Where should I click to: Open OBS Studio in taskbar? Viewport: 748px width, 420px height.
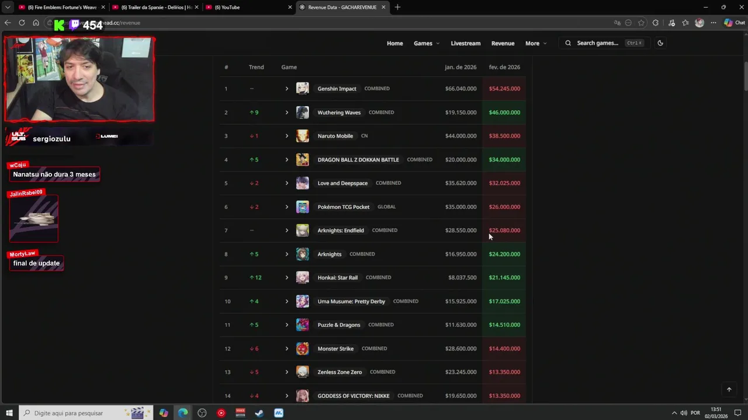point(202,413)
